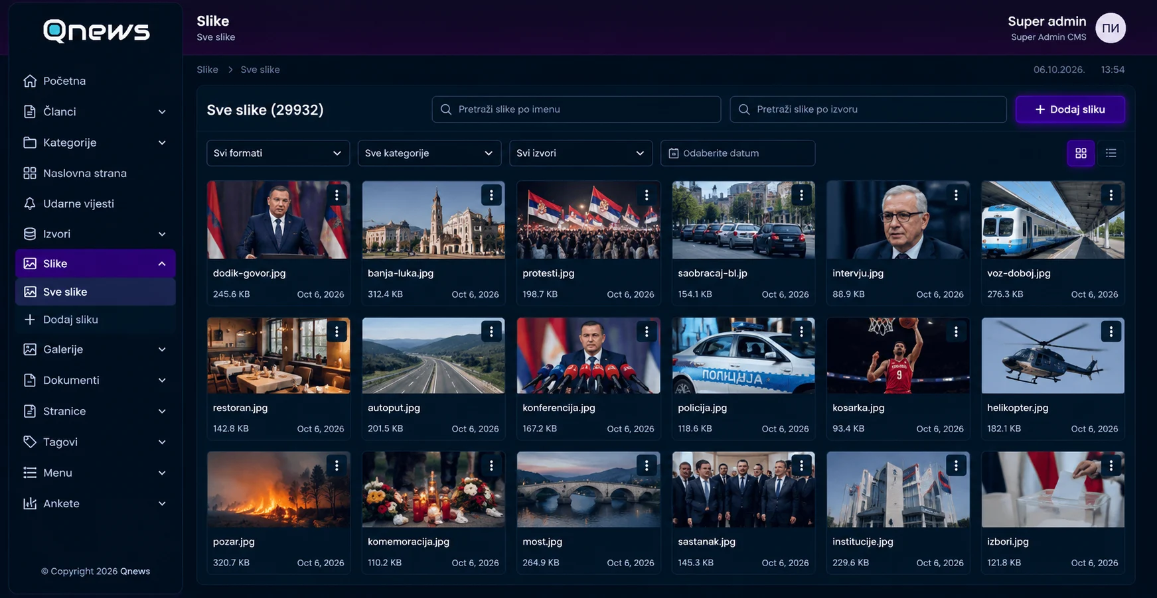Open three-dot menu on most.jpg

(647, 466)
